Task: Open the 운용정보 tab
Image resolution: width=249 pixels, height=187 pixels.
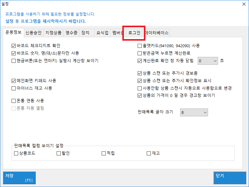Action: coord(13,33)
